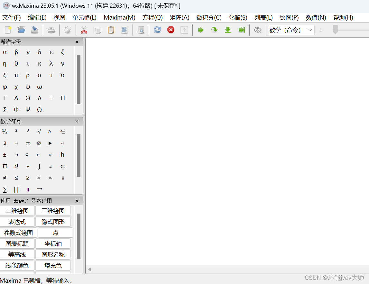
Task: Insert the square root symbol √
Action: [39, 132]
